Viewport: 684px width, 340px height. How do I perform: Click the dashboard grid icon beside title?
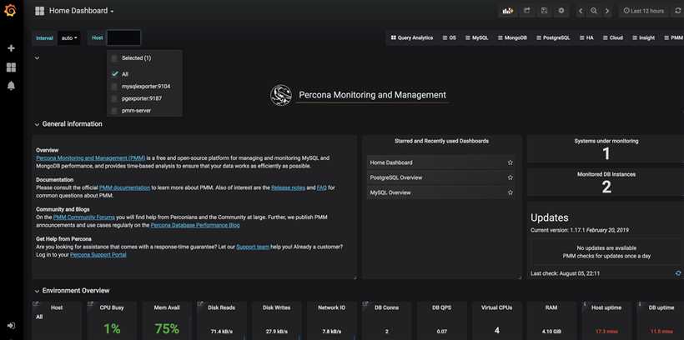pos(40,11)
